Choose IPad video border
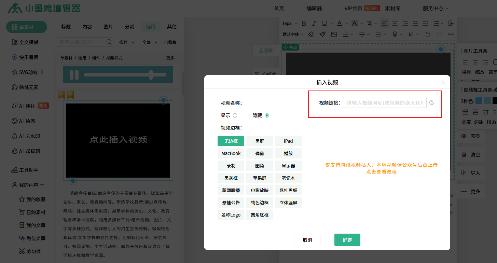497x263 pixels. [x=288, y=141]
